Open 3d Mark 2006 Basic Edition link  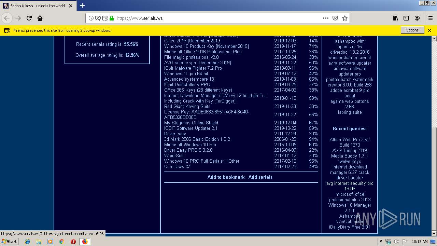[x=197, y=139]
